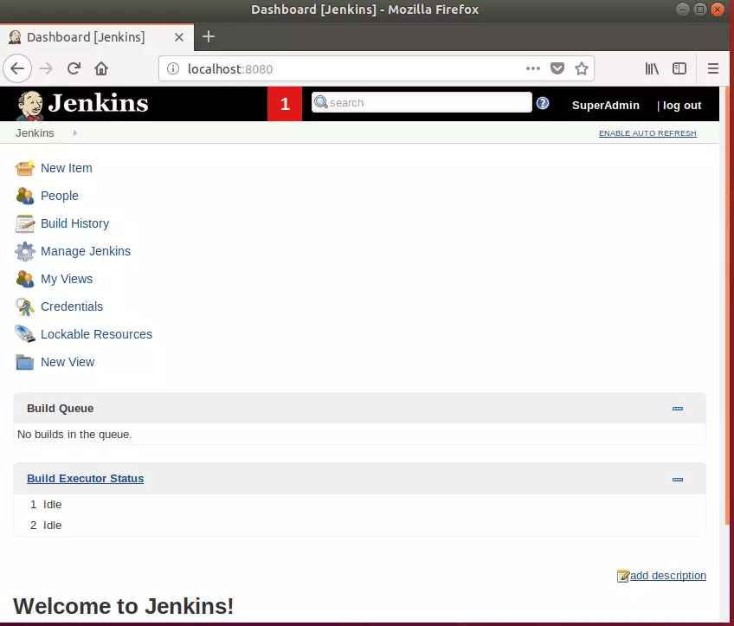Image resolution: width=734 pixels, height=626 pixels.
Task: Expand the Jenkins breadcrumb arrow menu
Action: (75, 133)
